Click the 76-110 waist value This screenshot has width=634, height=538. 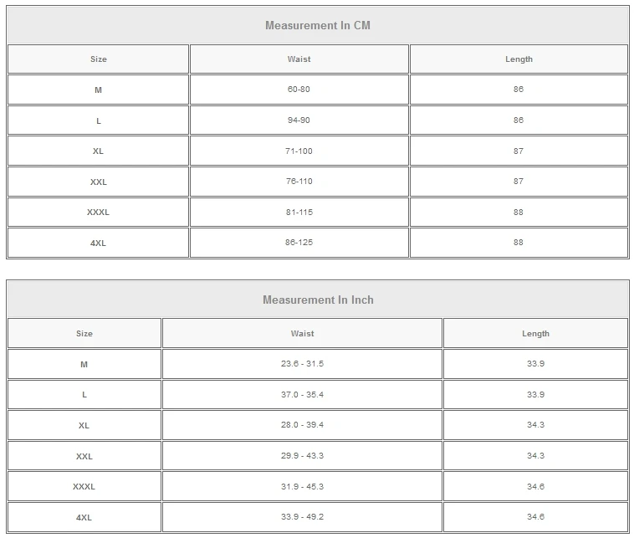299,182
